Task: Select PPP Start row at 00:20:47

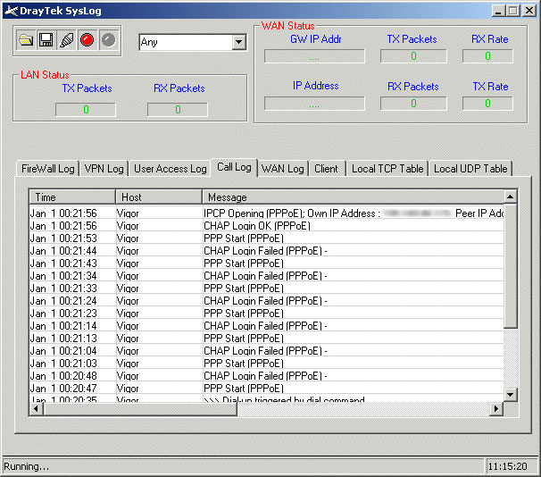Action: point(266,389)
